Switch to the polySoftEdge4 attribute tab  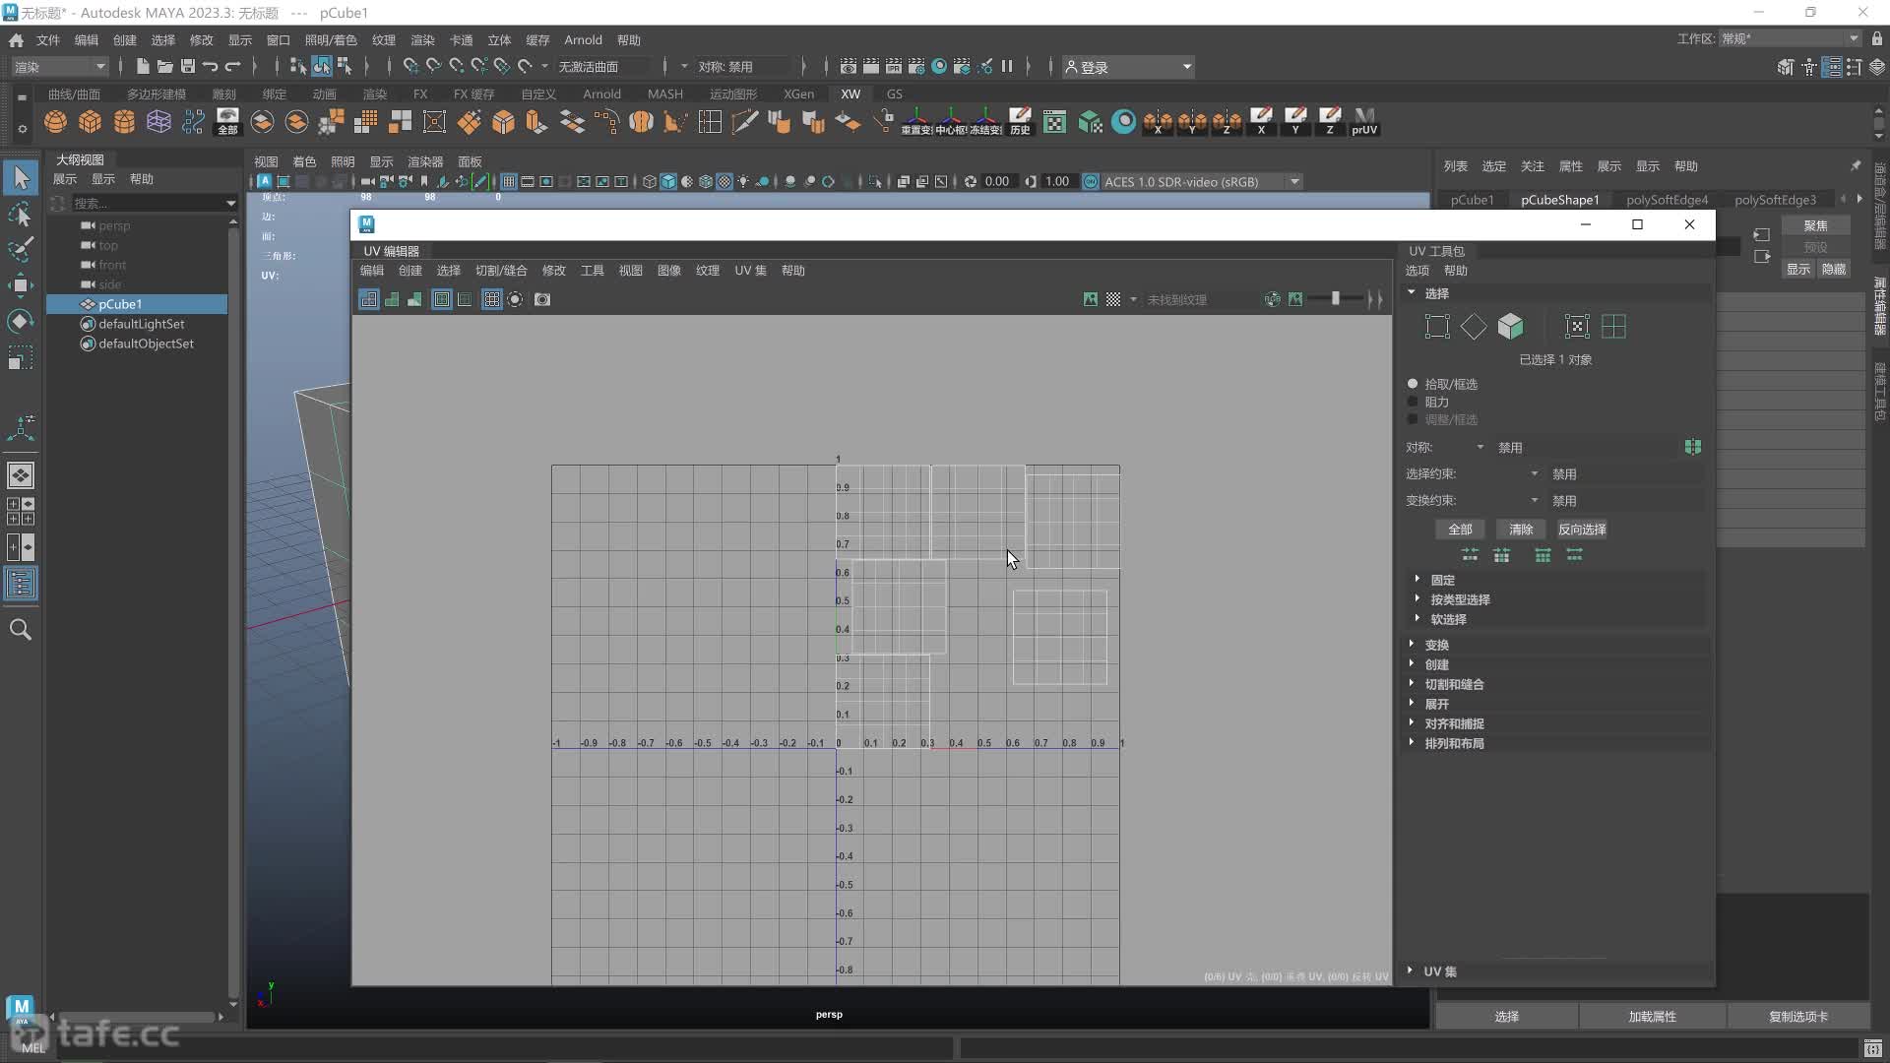click(1667, 200)
